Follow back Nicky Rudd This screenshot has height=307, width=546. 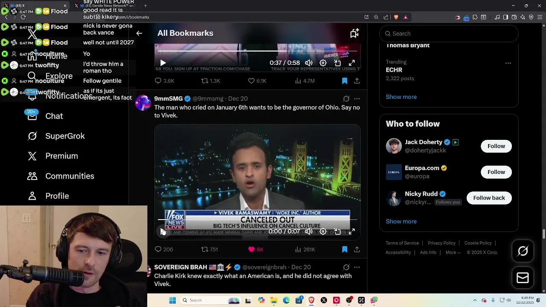489,198
